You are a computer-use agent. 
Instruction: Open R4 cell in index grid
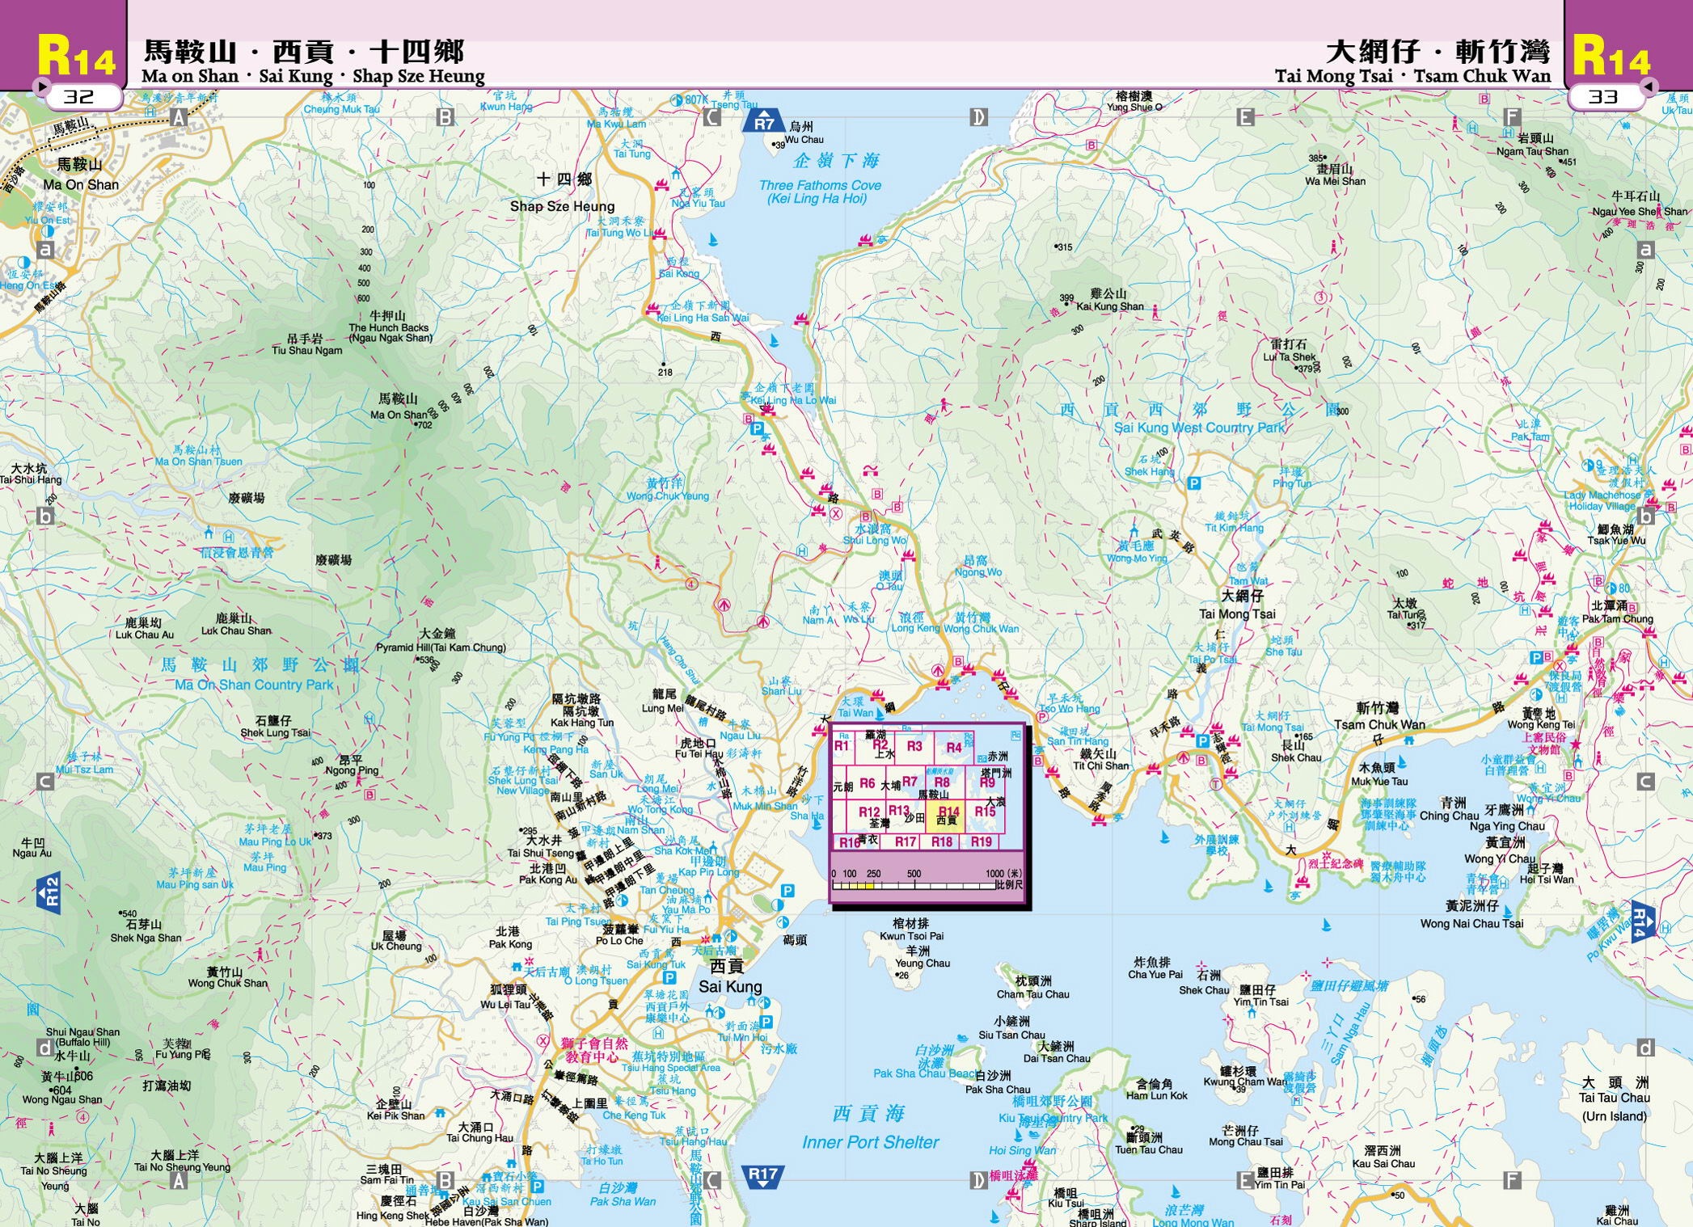coord(953,747)
